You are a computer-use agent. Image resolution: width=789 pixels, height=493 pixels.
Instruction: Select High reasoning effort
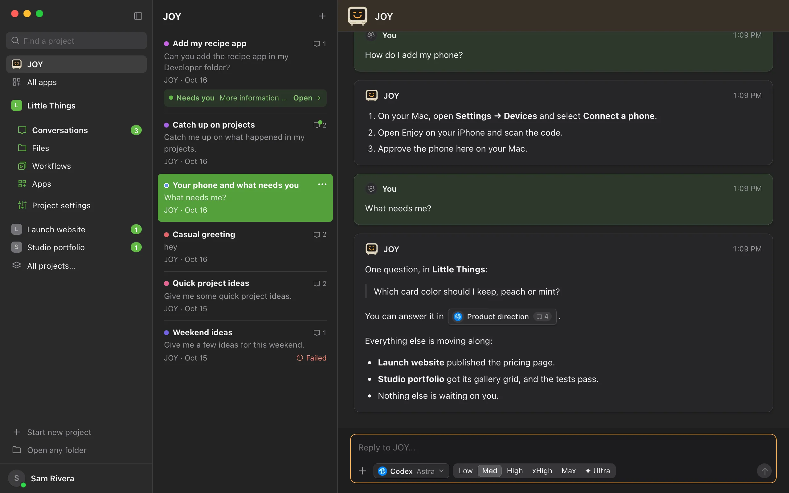click(515, 471)
